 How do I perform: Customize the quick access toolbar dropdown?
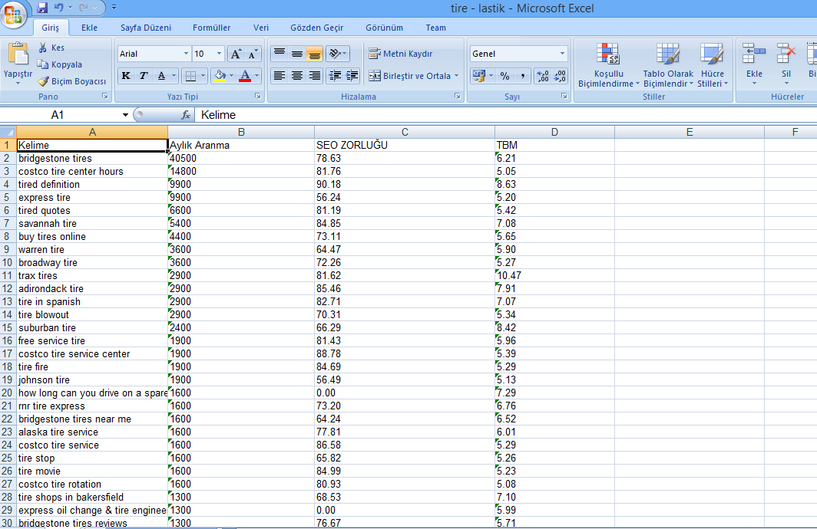point(114,8)
